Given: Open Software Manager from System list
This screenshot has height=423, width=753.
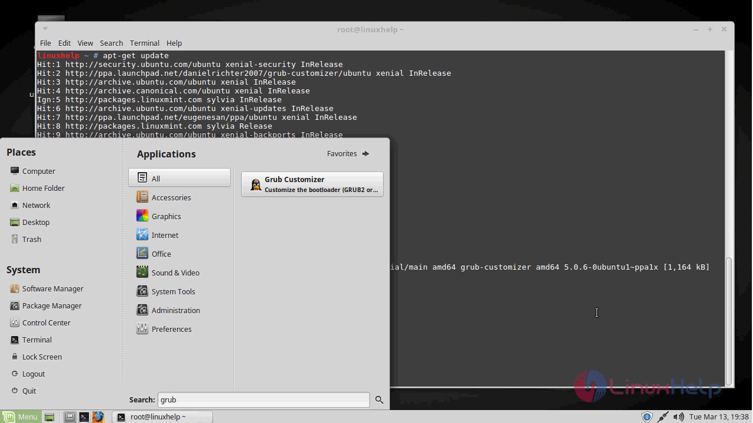Looking at the screenshot, I should (x=52, y=288).
